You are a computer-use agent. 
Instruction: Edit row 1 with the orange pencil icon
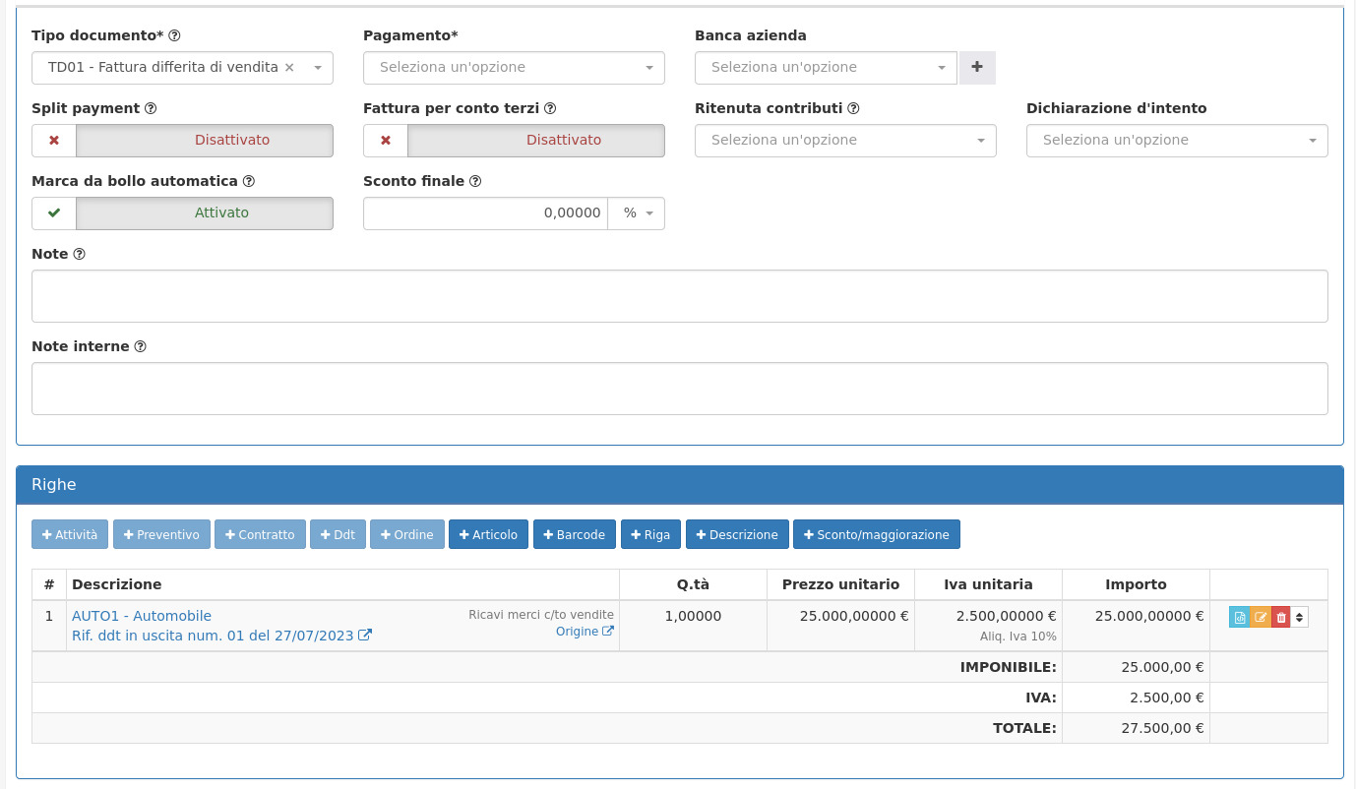point(1260,617)
